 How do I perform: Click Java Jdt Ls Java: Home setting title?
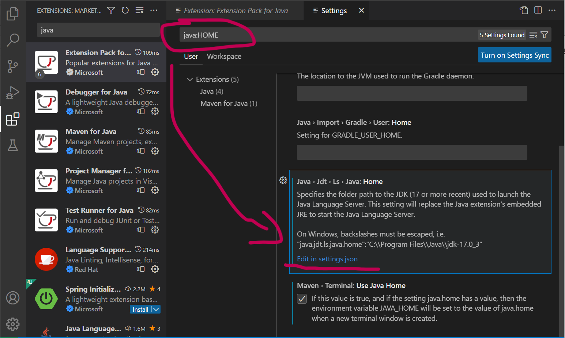(x=340, y=181)
